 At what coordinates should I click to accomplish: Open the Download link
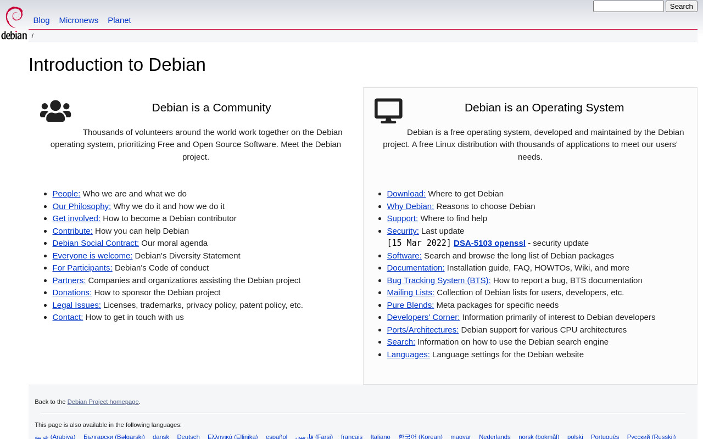coord(406,194)
